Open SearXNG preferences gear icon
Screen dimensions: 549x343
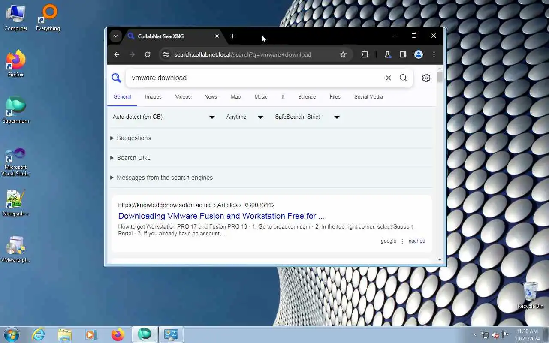[x=426, y=78]
